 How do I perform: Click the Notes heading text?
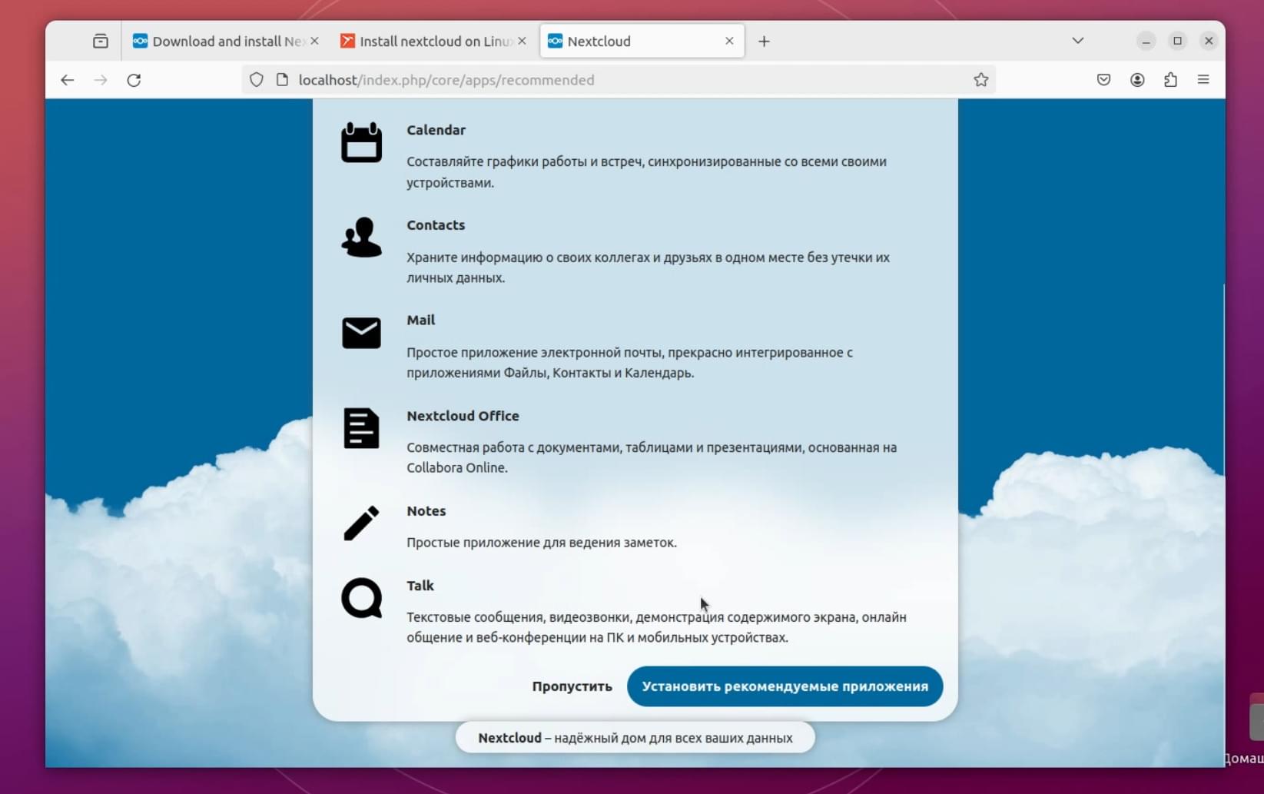coord(426,511)
